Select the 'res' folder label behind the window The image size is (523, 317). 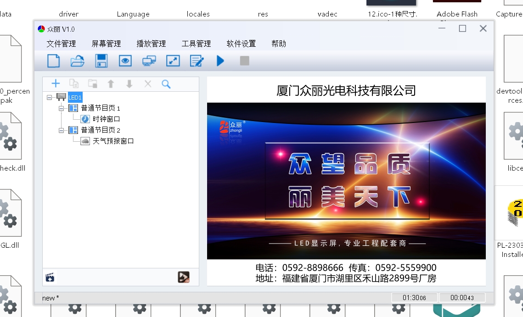pyautogui.click(x=263, y=14)
